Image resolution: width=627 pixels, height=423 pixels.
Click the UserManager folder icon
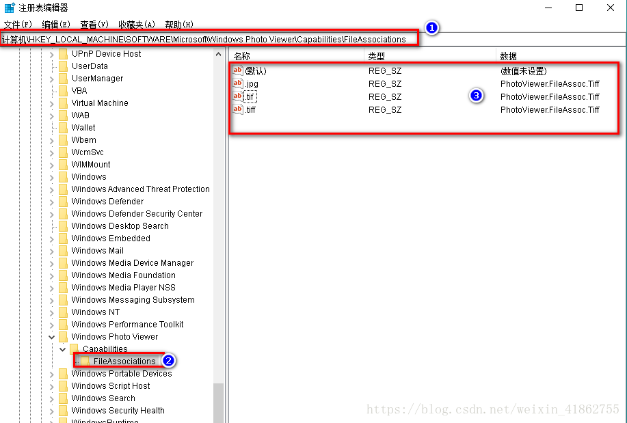(63, 79)
